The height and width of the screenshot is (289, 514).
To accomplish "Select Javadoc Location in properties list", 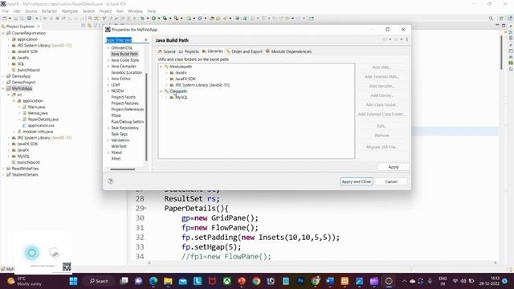I will [127, 73].
